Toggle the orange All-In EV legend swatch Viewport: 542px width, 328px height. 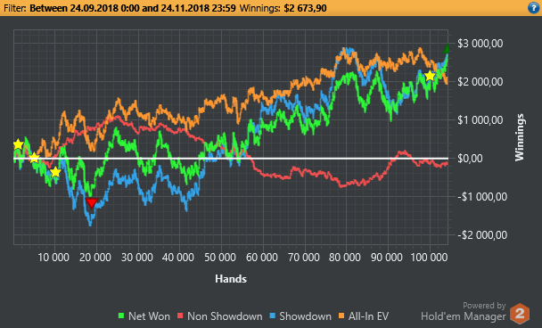[x=341, y=316]
